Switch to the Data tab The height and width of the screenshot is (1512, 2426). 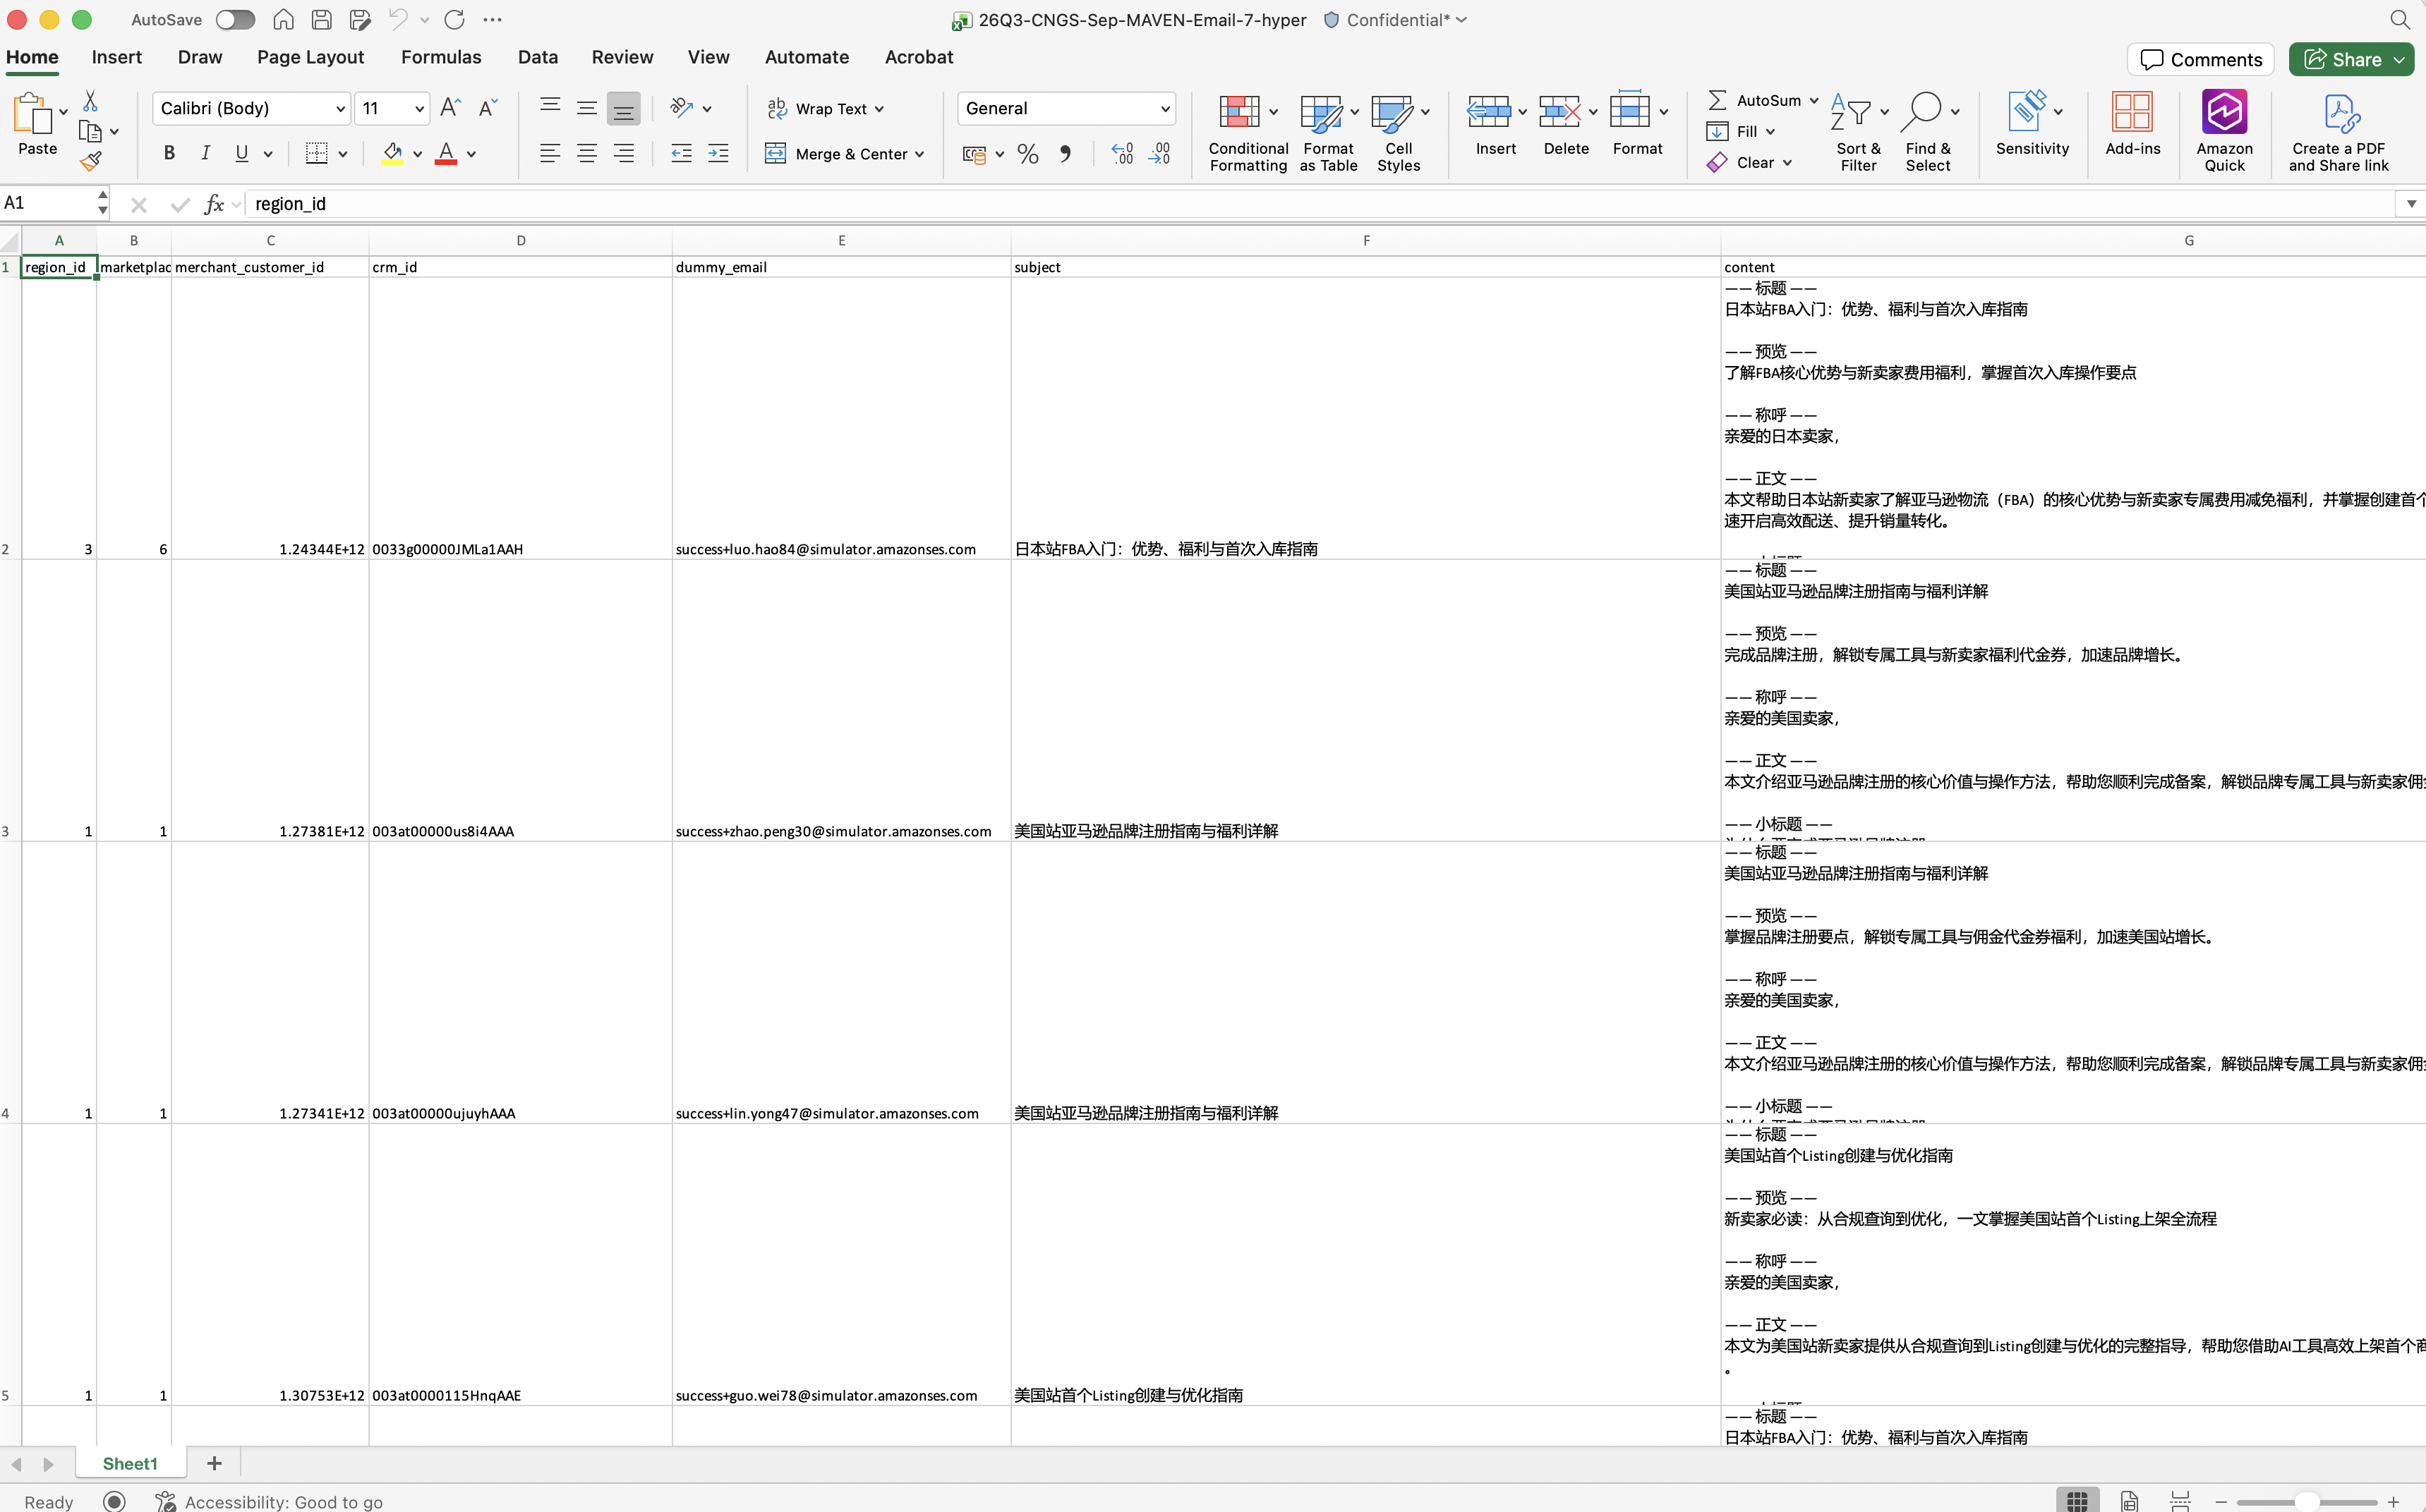pos(537,57)
